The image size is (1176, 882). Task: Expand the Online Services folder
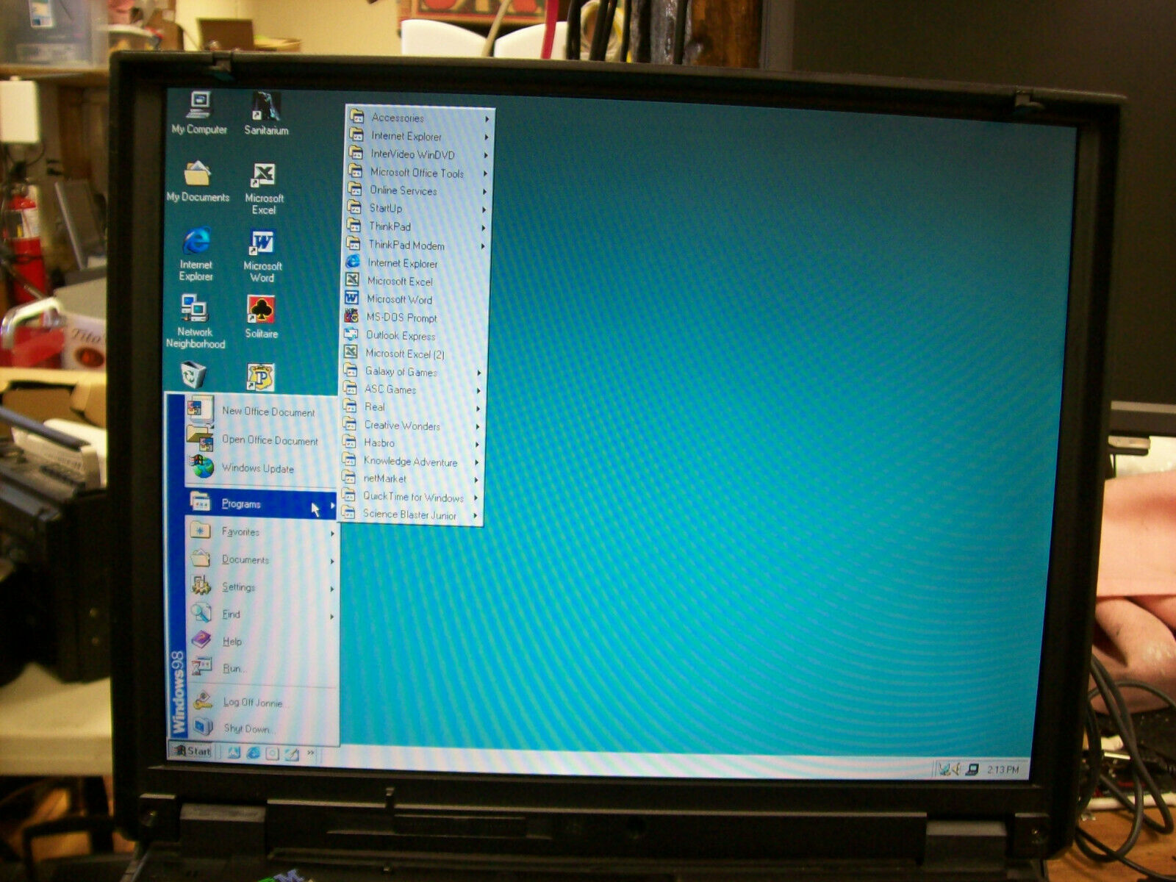[417, 190]
